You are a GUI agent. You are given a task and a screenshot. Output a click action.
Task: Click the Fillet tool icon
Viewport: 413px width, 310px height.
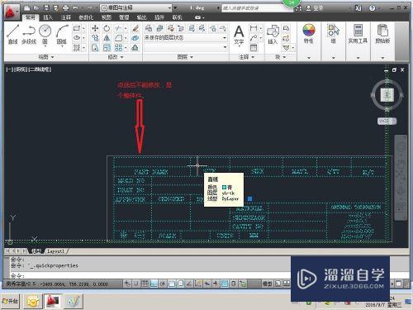[x=118, y=38]
